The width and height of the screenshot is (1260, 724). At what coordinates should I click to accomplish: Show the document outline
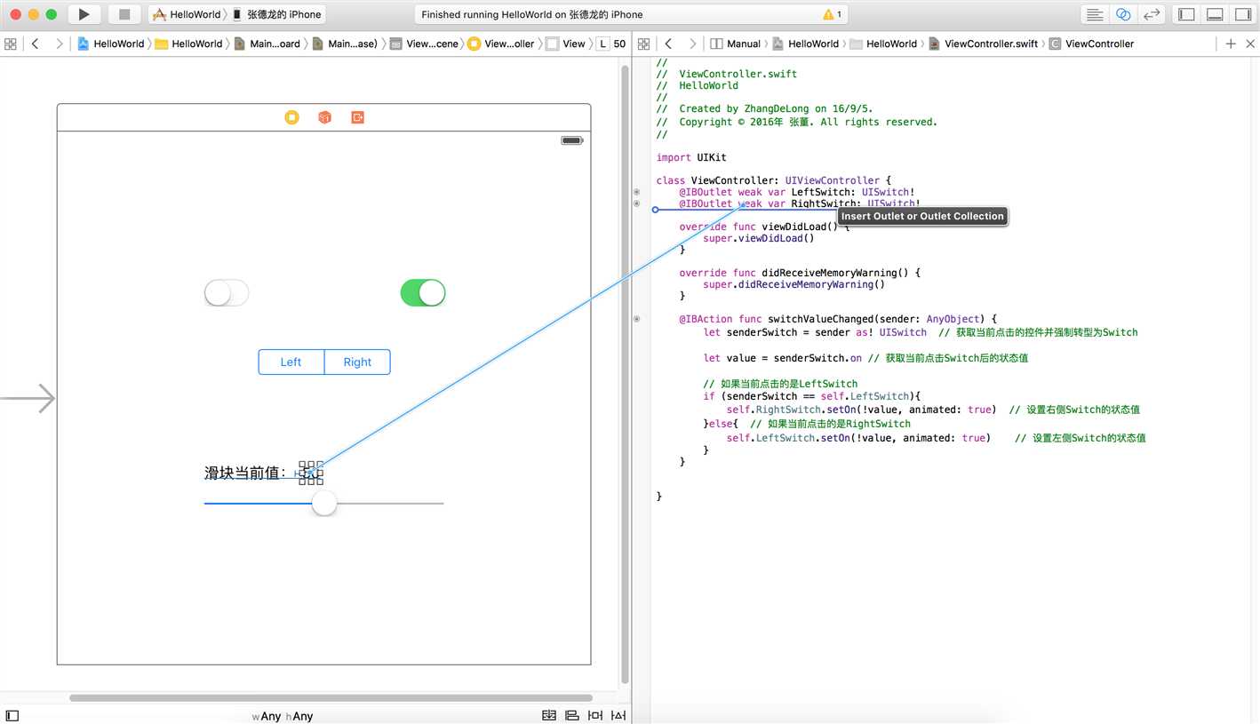pos(12,716)
